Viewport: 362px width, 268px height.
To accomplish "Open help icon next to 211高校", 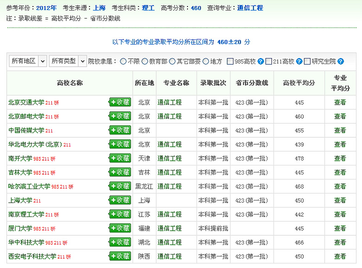I will (x=299, y=61).
